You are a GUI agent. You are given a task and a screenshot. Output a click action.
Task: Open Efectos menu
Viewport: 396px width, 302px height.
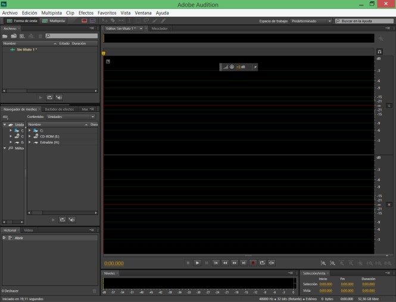coord(86,13)
